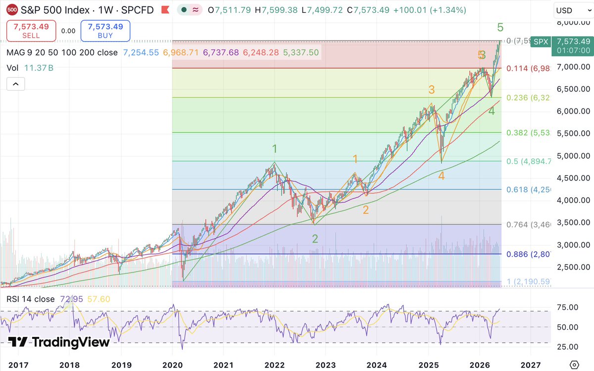594x371 pixels.
Task: Click the green wave label 2 below 2022 low
Action: point(315,239)
